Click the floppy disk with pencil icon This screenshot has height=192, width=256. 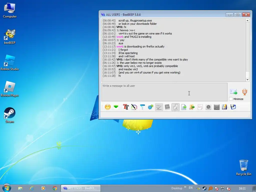pyautogui.click(x=225, y=107)
